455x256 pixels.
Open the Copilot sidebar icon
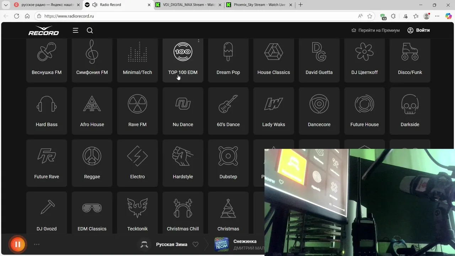449,16
